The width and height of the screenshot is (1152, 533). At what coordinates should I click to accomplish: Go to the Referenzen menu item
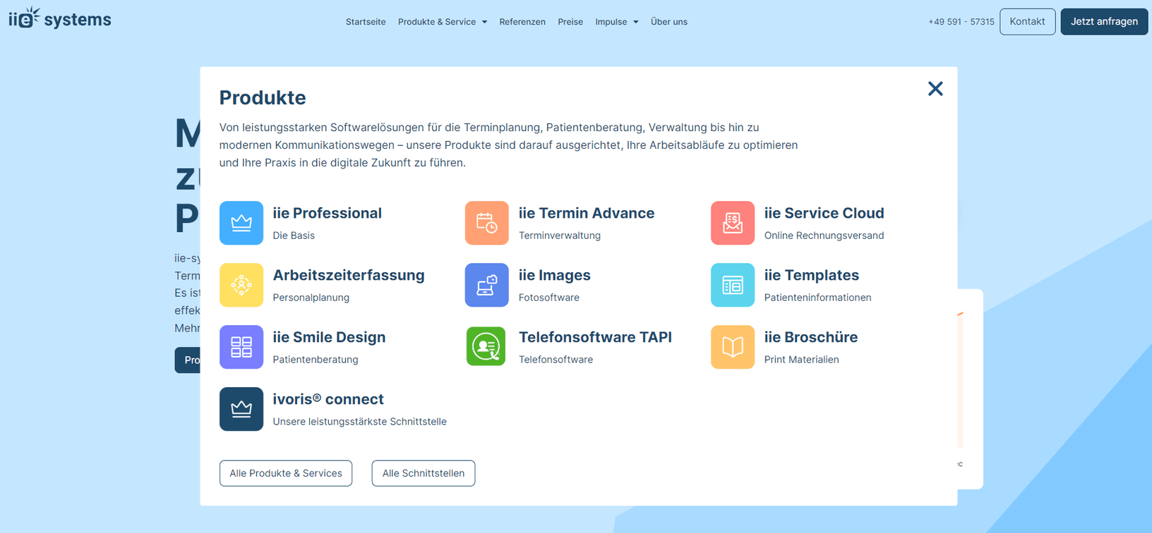[522, 22]
